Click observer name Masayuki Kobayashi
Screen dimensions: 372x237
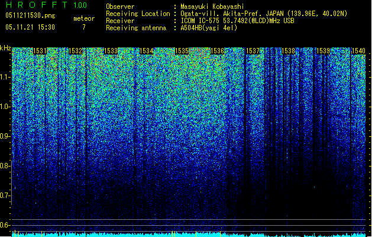coord(212,7)
